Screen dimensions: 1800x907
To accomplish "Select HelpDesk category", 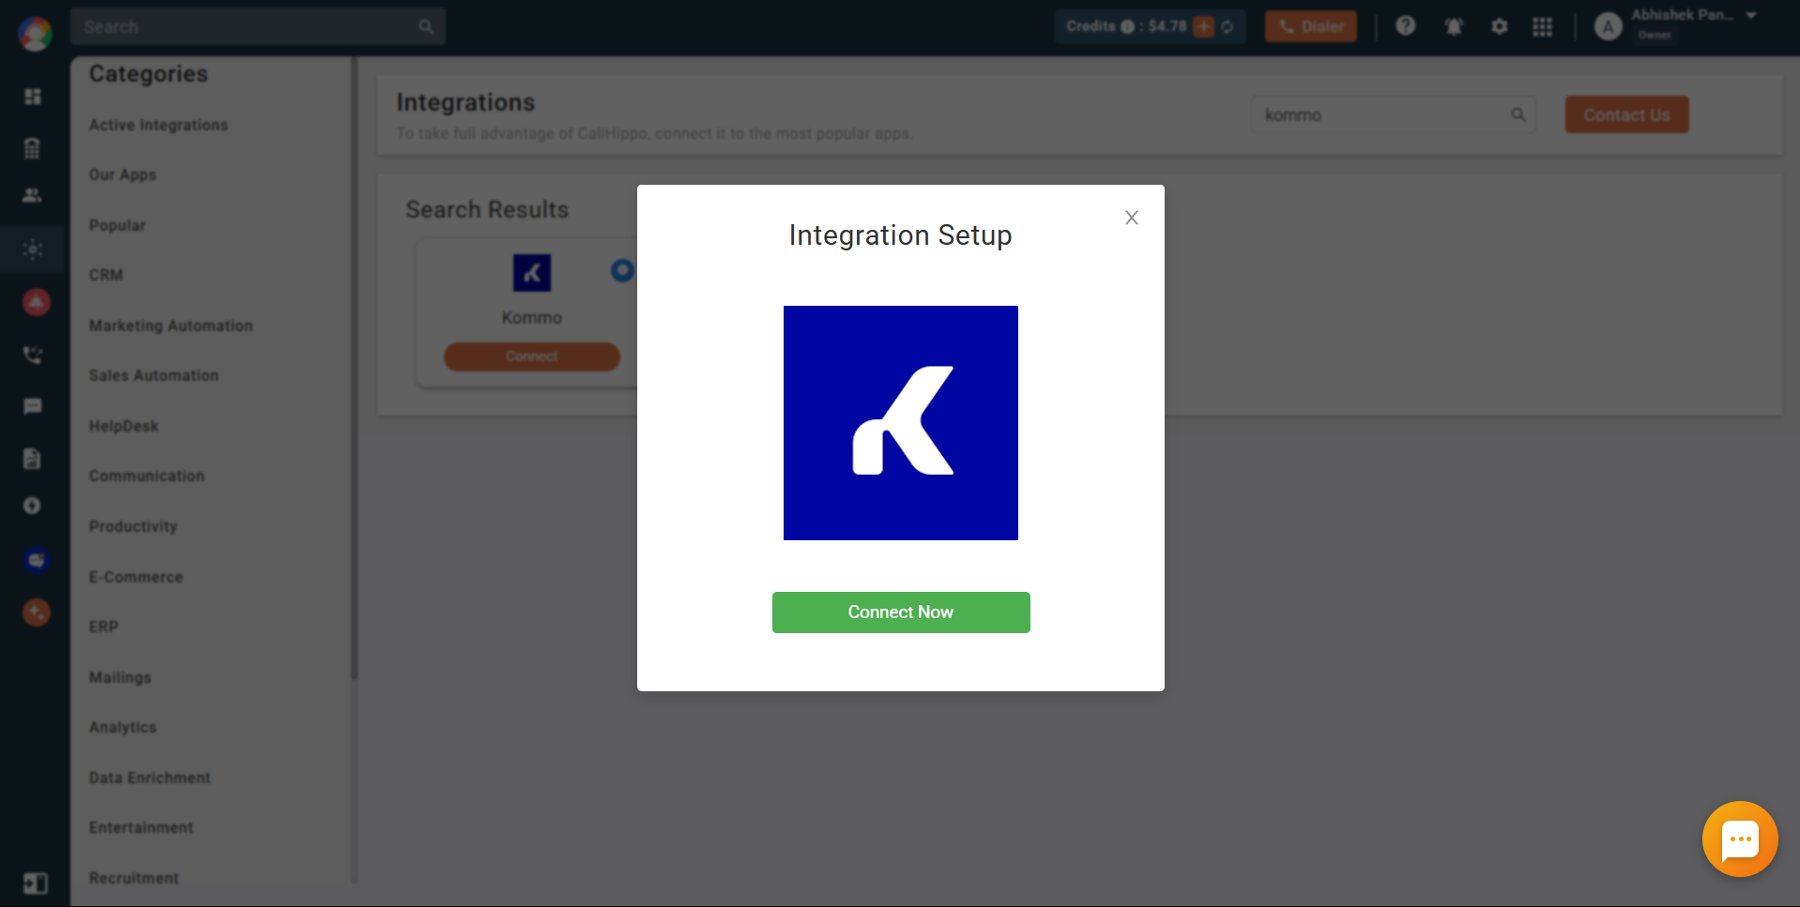I will click(124, 426).
